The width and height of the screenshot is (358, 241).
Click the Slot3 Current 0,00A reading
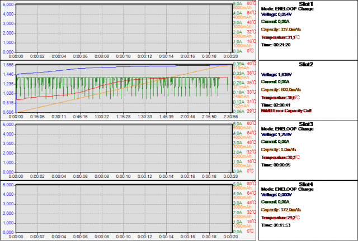coord(275,142)
